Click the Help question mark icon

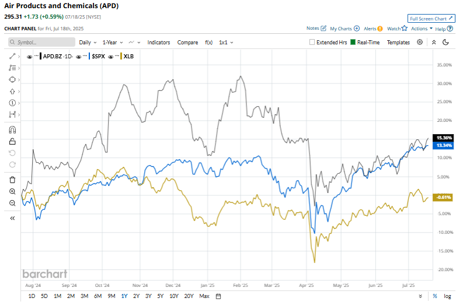[x=450, y=29]
